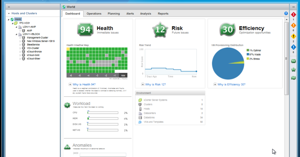The width and height of the screenshot is (300, 157).
Task: Switch to the Operations tab
Action: pos(94,14)
